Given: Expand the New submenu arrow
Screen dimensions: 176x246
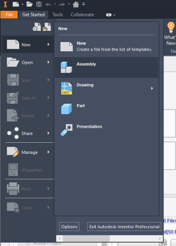Looking at the screenshot, I should (48, 45).
